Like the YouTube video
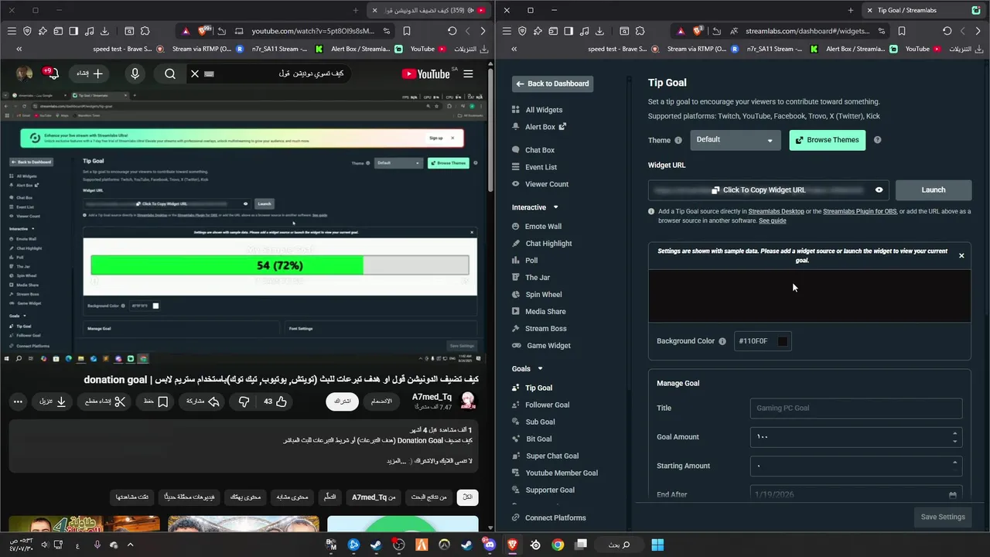Screen dimensions: 990x557 click(275, 402)
